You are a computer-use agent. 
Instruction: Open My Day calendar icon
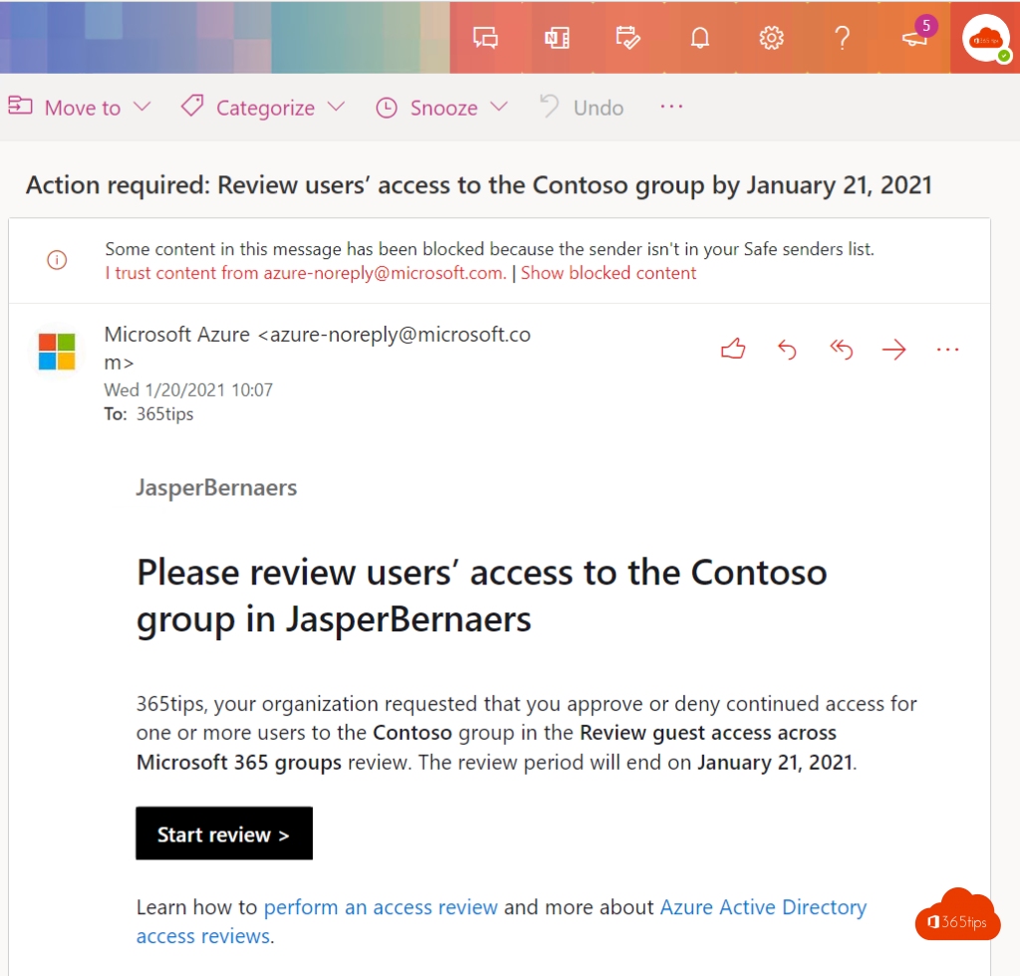(628, 38)
